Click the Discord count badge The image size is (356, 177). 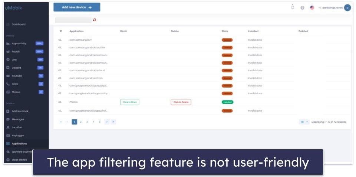tap(40, 68)
